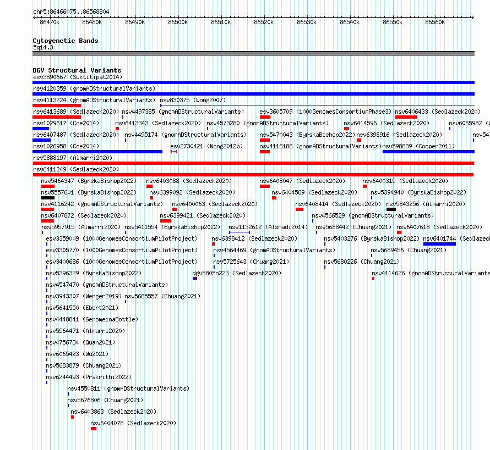Click the 86540k ruler position label
Image resolution: width=490 pixels, height=450 pixels.
pyautogui.click(x=350, y=22)
